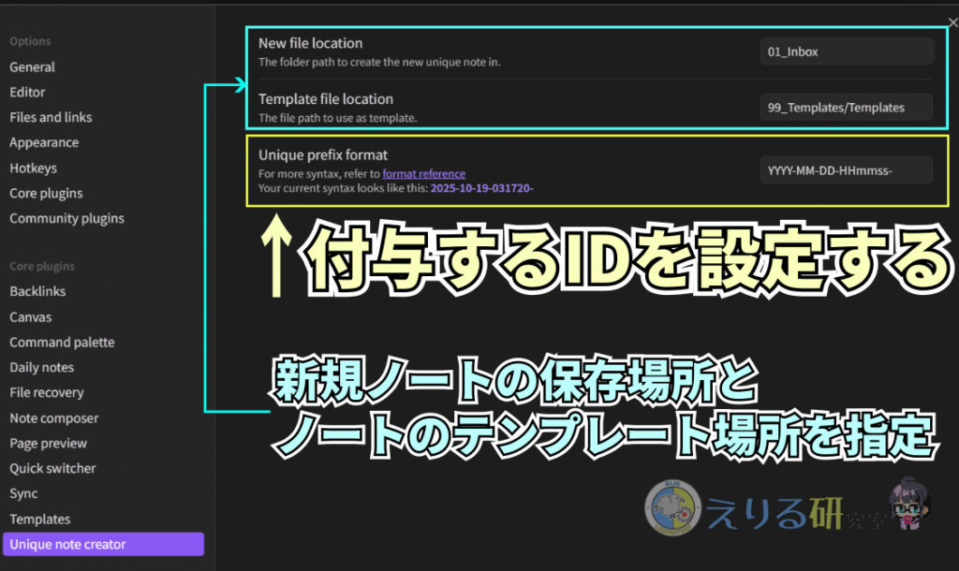Click the format reference link
The height and width of the screenshot is (571, 959).
click(x=423, y=174)
